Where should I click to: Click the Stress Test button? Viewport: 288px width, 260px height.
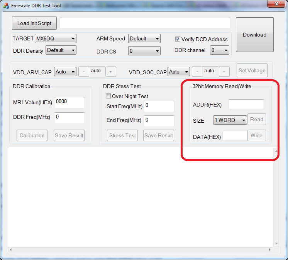click(122, 135)
